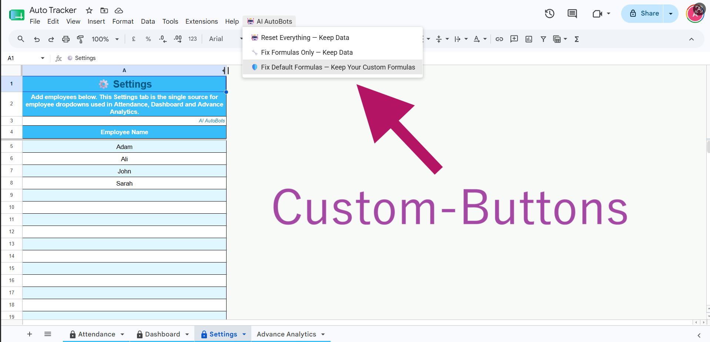Increase decimal places
The image size is (710, 342).
[178, 39]
